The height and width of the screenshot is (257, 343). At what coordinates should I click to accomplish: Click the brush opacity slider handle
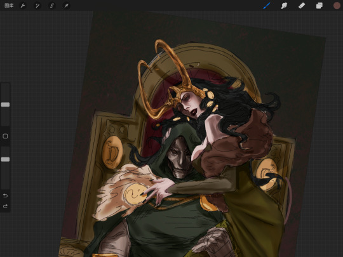pyautogui.click(x=5, y=159)
